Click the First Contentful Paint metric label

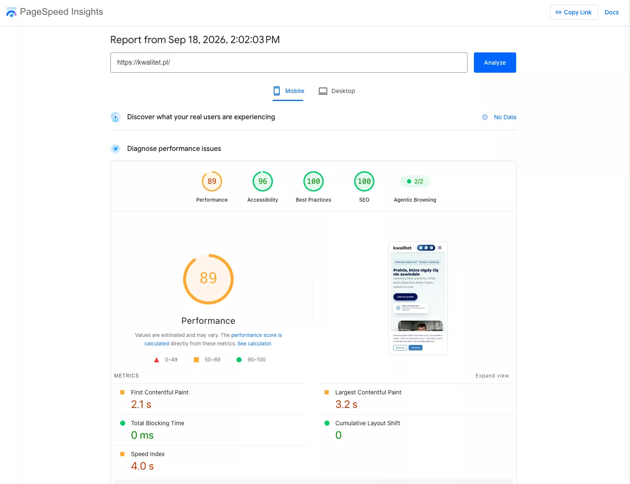(x=160, y=392)
